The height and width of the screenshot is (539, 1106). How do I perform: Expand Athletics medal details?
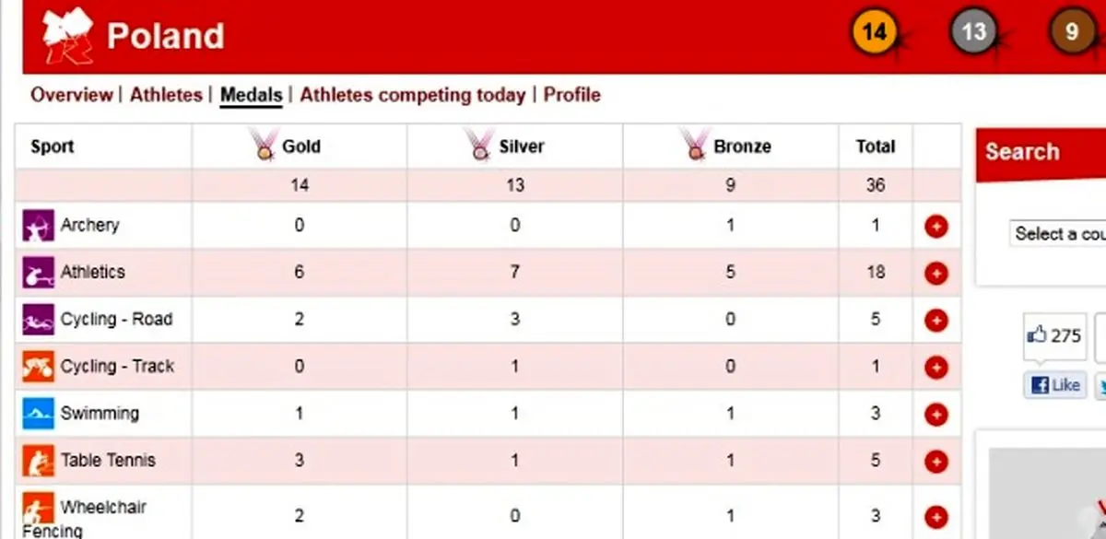tap(935, 273)
